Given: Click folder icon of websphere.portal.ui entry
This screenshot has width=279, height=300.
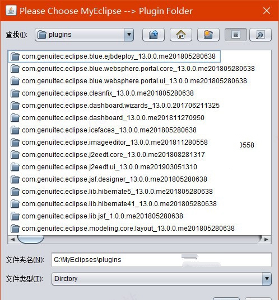Looking at the screenshot, I should pos(15,81).
